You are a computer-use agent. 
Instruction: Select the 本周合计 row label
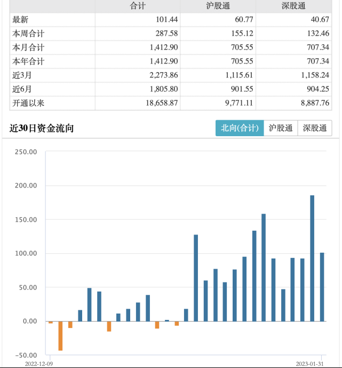(28, 34)
